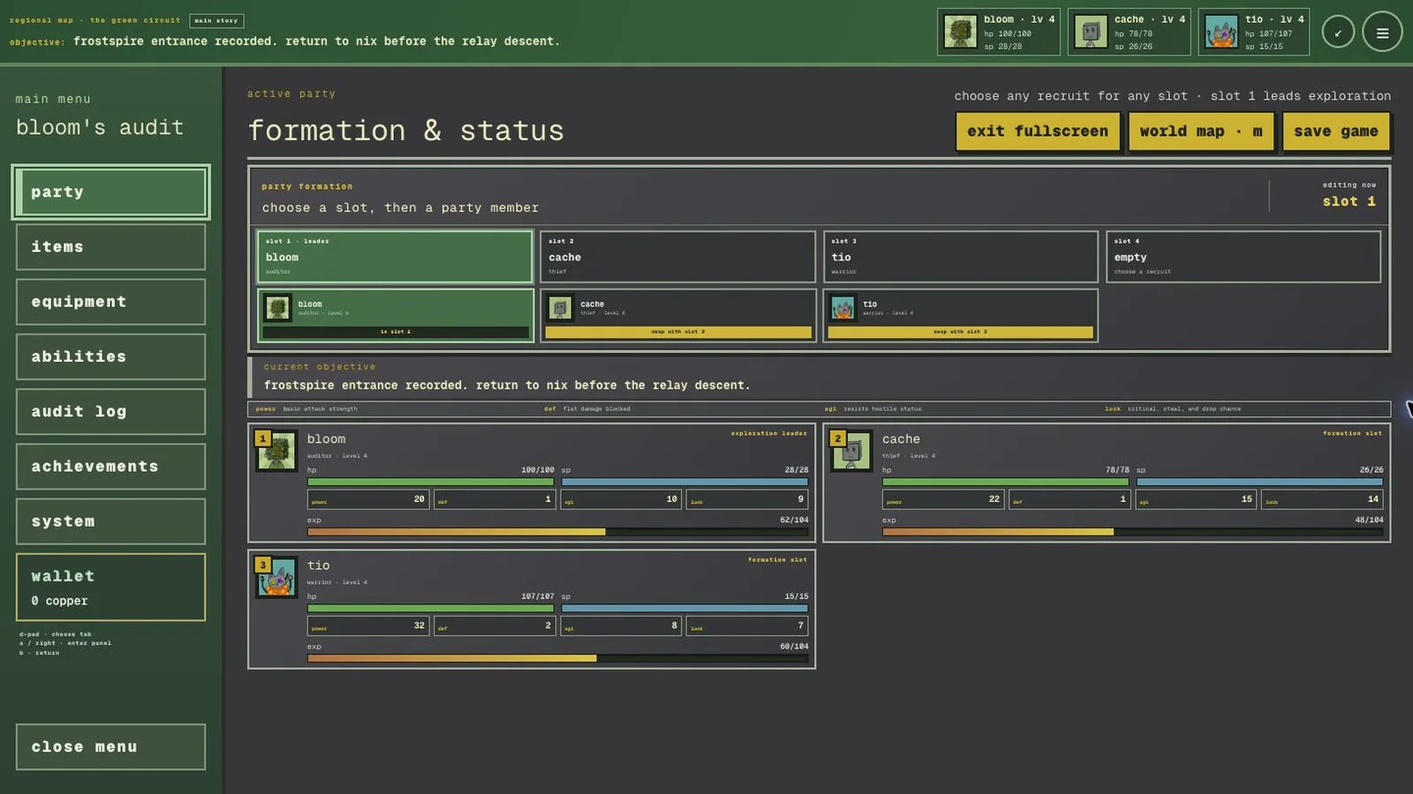The width and height of the screenshot is (1413, 794).
Task: Click tio's portrait in the top status bar
Action: click(1221, 32)
